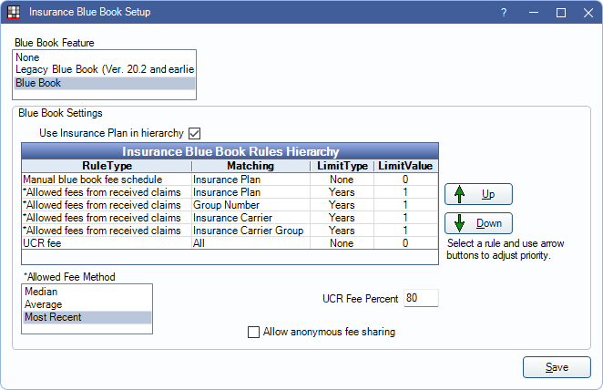This screenshot has height=390, width=603.
Task: Click the UCR Fee Percent field
Action: click(x=421, y=298)
